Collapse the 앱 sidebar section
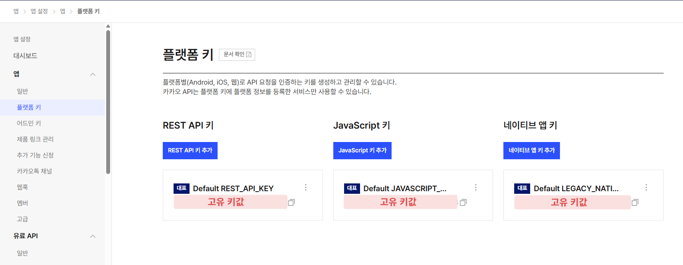 tap(93, 74)
